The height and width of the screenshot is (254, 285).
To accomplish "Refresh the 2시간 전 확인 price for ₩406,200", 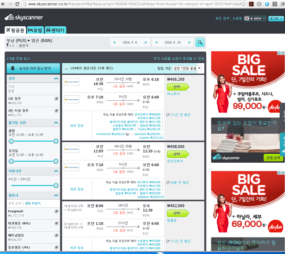I will 168,115.
